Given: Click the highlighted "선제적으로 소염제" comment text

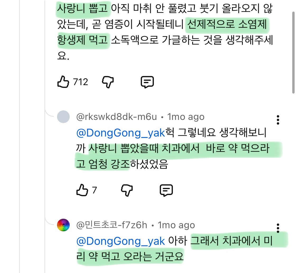Looking at the screenshot, I should 227,26.
